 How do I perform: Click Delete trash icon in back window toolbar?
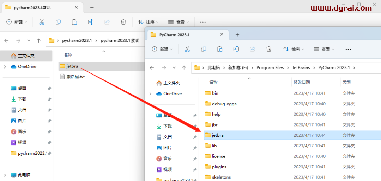tap(123, 22)
